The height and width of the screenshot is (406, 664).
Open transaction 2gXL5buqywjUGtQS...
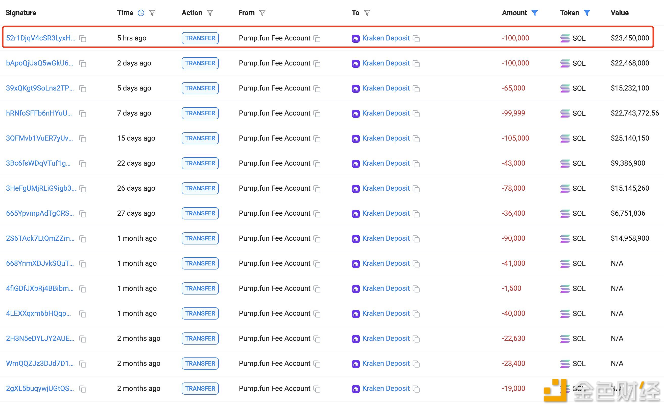coord(40,389)
